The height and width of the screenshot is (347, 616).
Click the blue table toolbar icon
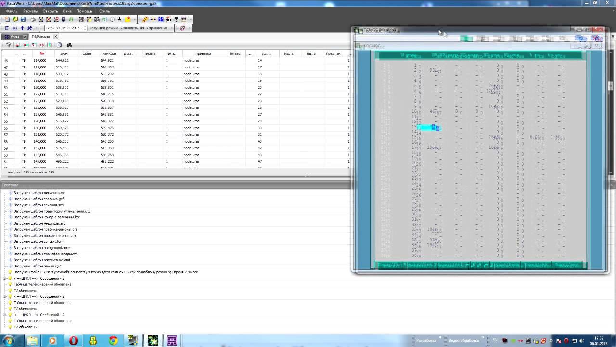(x=161, y=19)
